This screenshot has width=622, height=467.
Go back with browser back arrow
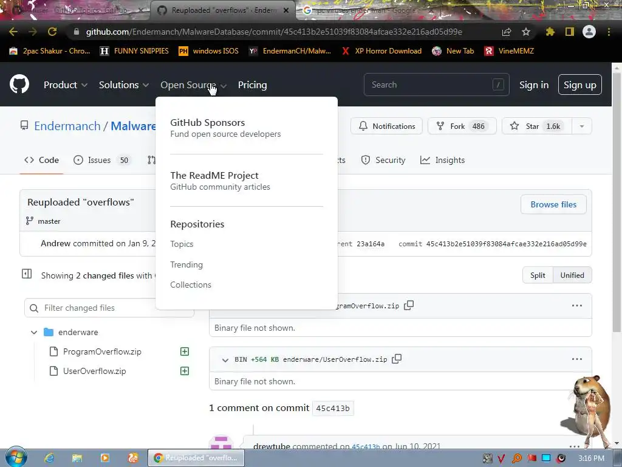(13, 32)
